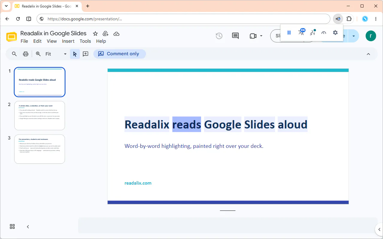Reload the current page

(x=18, y=19)
